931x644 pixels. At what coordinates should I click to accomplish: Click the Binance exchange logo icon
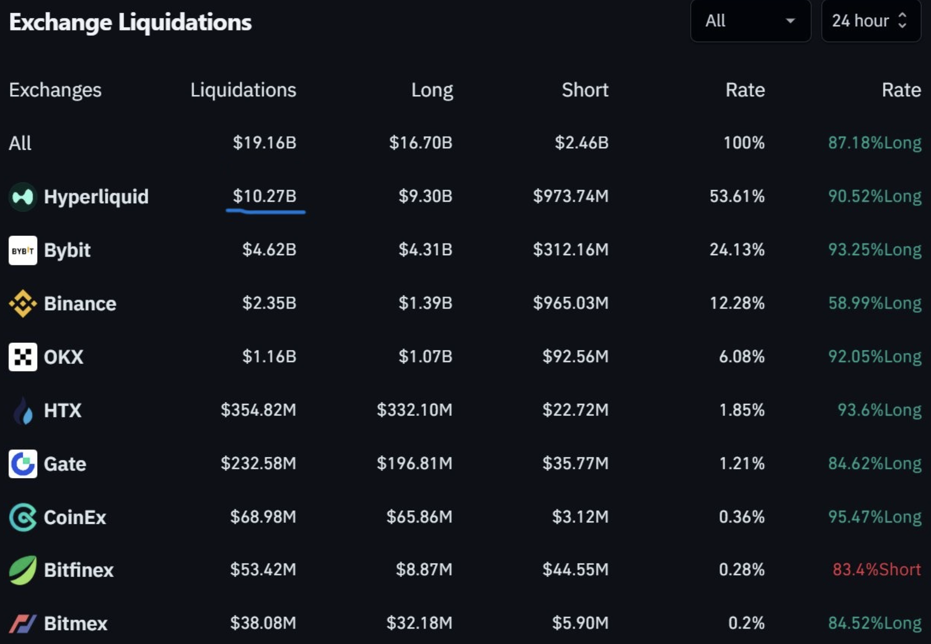click(x=23, y=304)
